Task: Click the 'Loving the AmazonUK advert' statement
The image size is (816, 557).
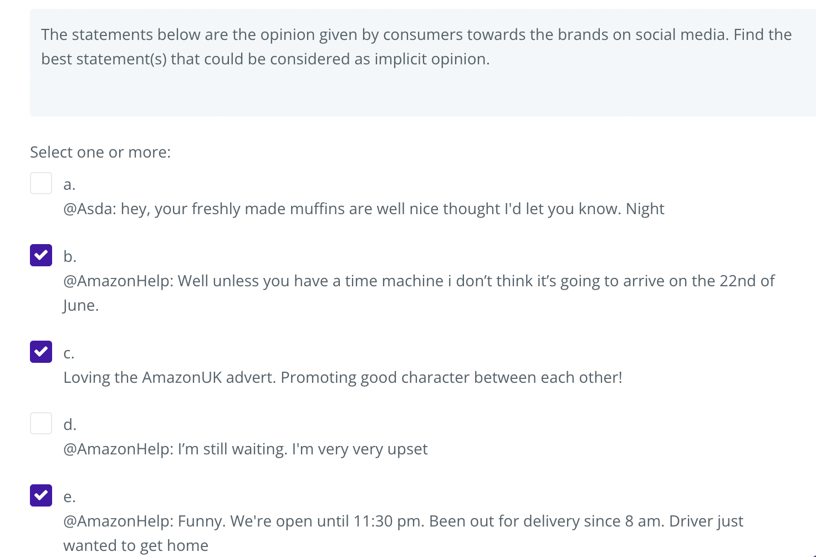Action: 343,377
